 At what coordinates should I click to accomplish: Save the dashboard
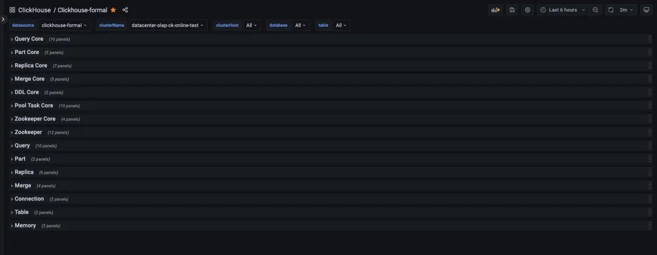512,10
